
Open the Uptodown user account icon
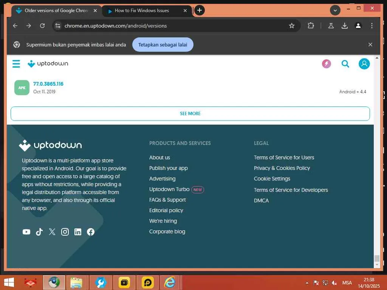[364, 64]
